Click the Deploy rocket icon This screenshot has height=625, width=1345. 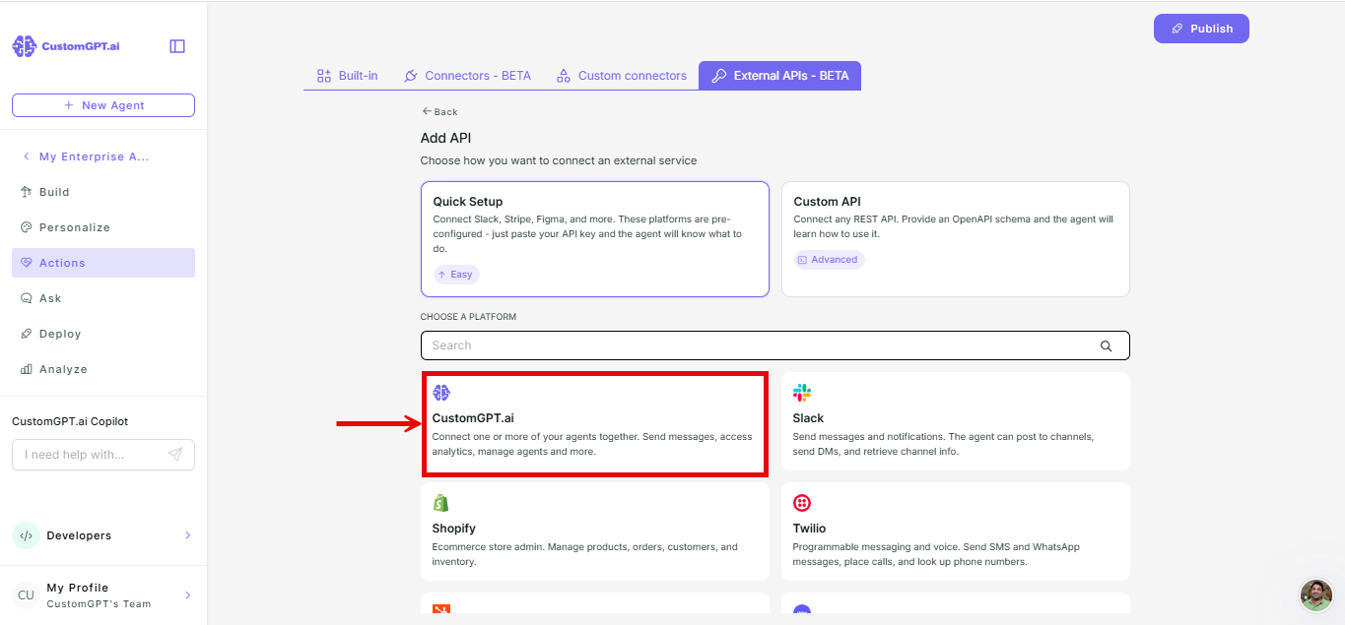coord(27,334)
